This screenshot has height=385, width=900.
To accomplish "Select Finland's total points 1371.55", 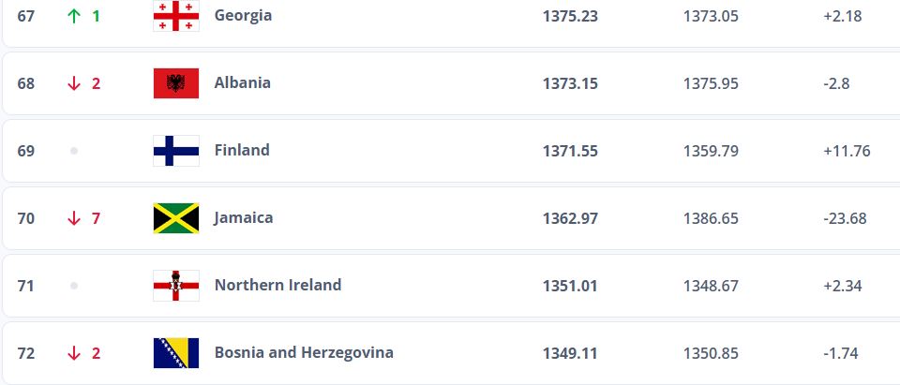I will pyautogui.click(x=570, y=151).
